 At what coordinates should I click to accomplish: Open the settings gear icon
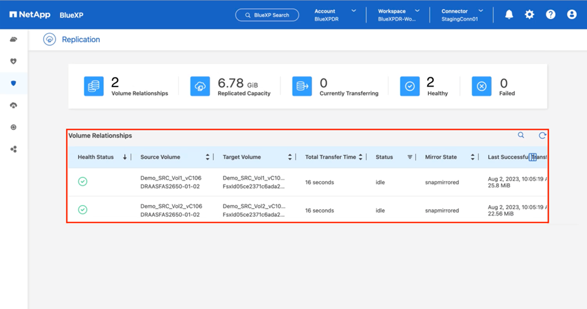pyautogui.click(x=530, y=14)
